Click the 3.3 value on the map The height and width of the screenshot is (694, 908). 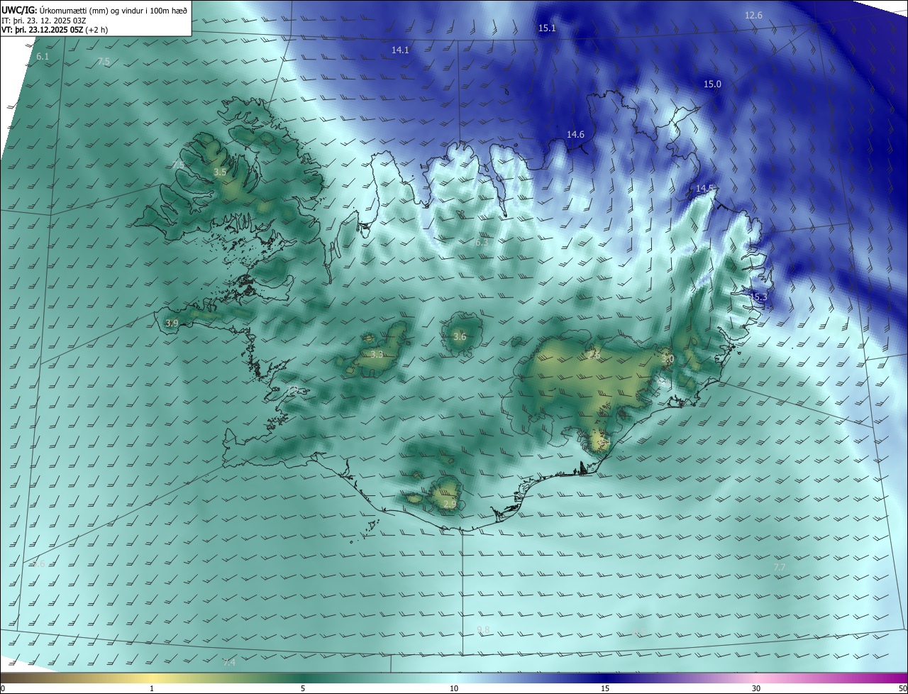(377, 355)
